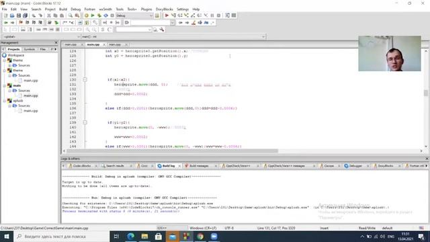Collapse the bold main project in the tree
430x242 pixels.
5,85
